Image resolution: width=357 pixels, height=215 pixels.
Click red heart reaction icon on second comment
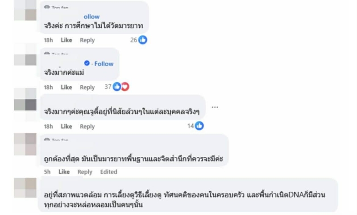pos(125,87)
